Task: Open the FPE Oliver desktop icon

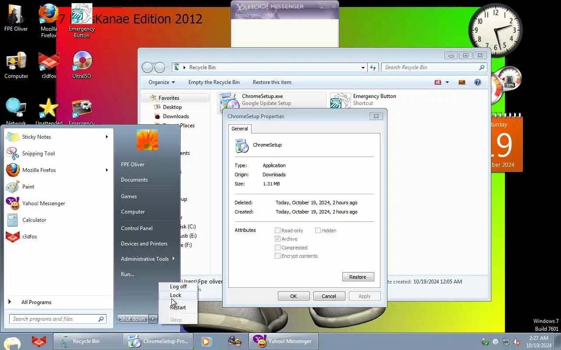Action: (16, 18)
